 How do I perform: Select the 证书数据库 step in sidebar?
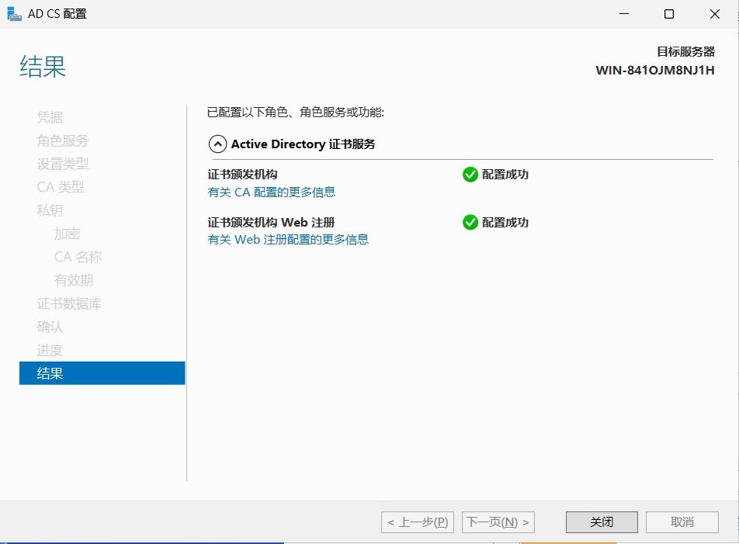[69, 303]
